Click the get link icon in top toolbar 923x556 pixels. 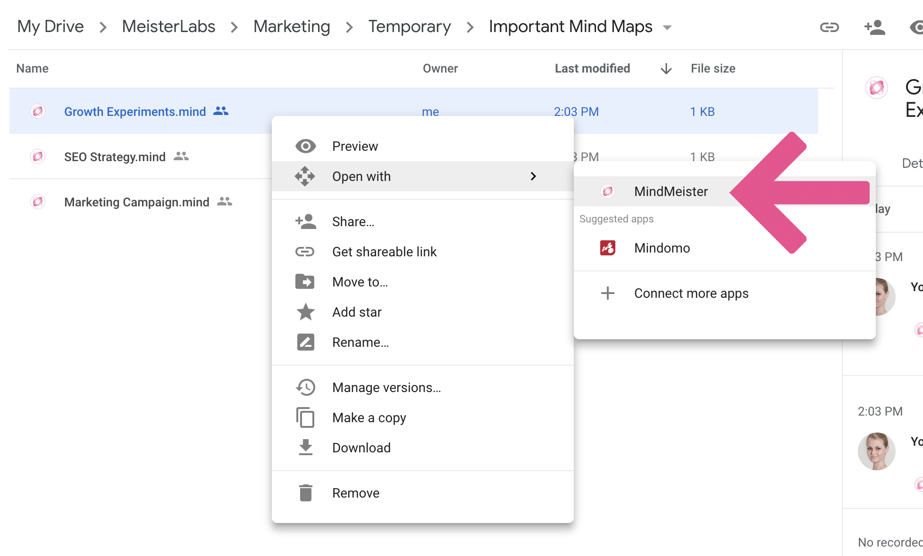coord(829,27)
